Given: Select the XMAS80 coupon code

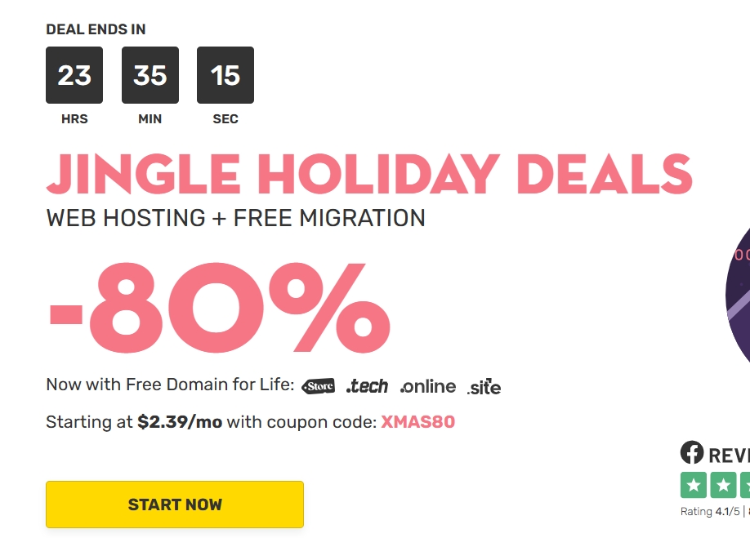Looking at the screenshot, I should click(x=417, y=422).
